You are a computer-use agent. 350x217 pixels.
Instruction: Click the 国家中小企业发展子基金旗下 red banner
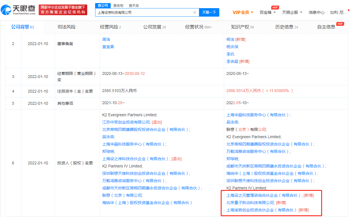63,10
